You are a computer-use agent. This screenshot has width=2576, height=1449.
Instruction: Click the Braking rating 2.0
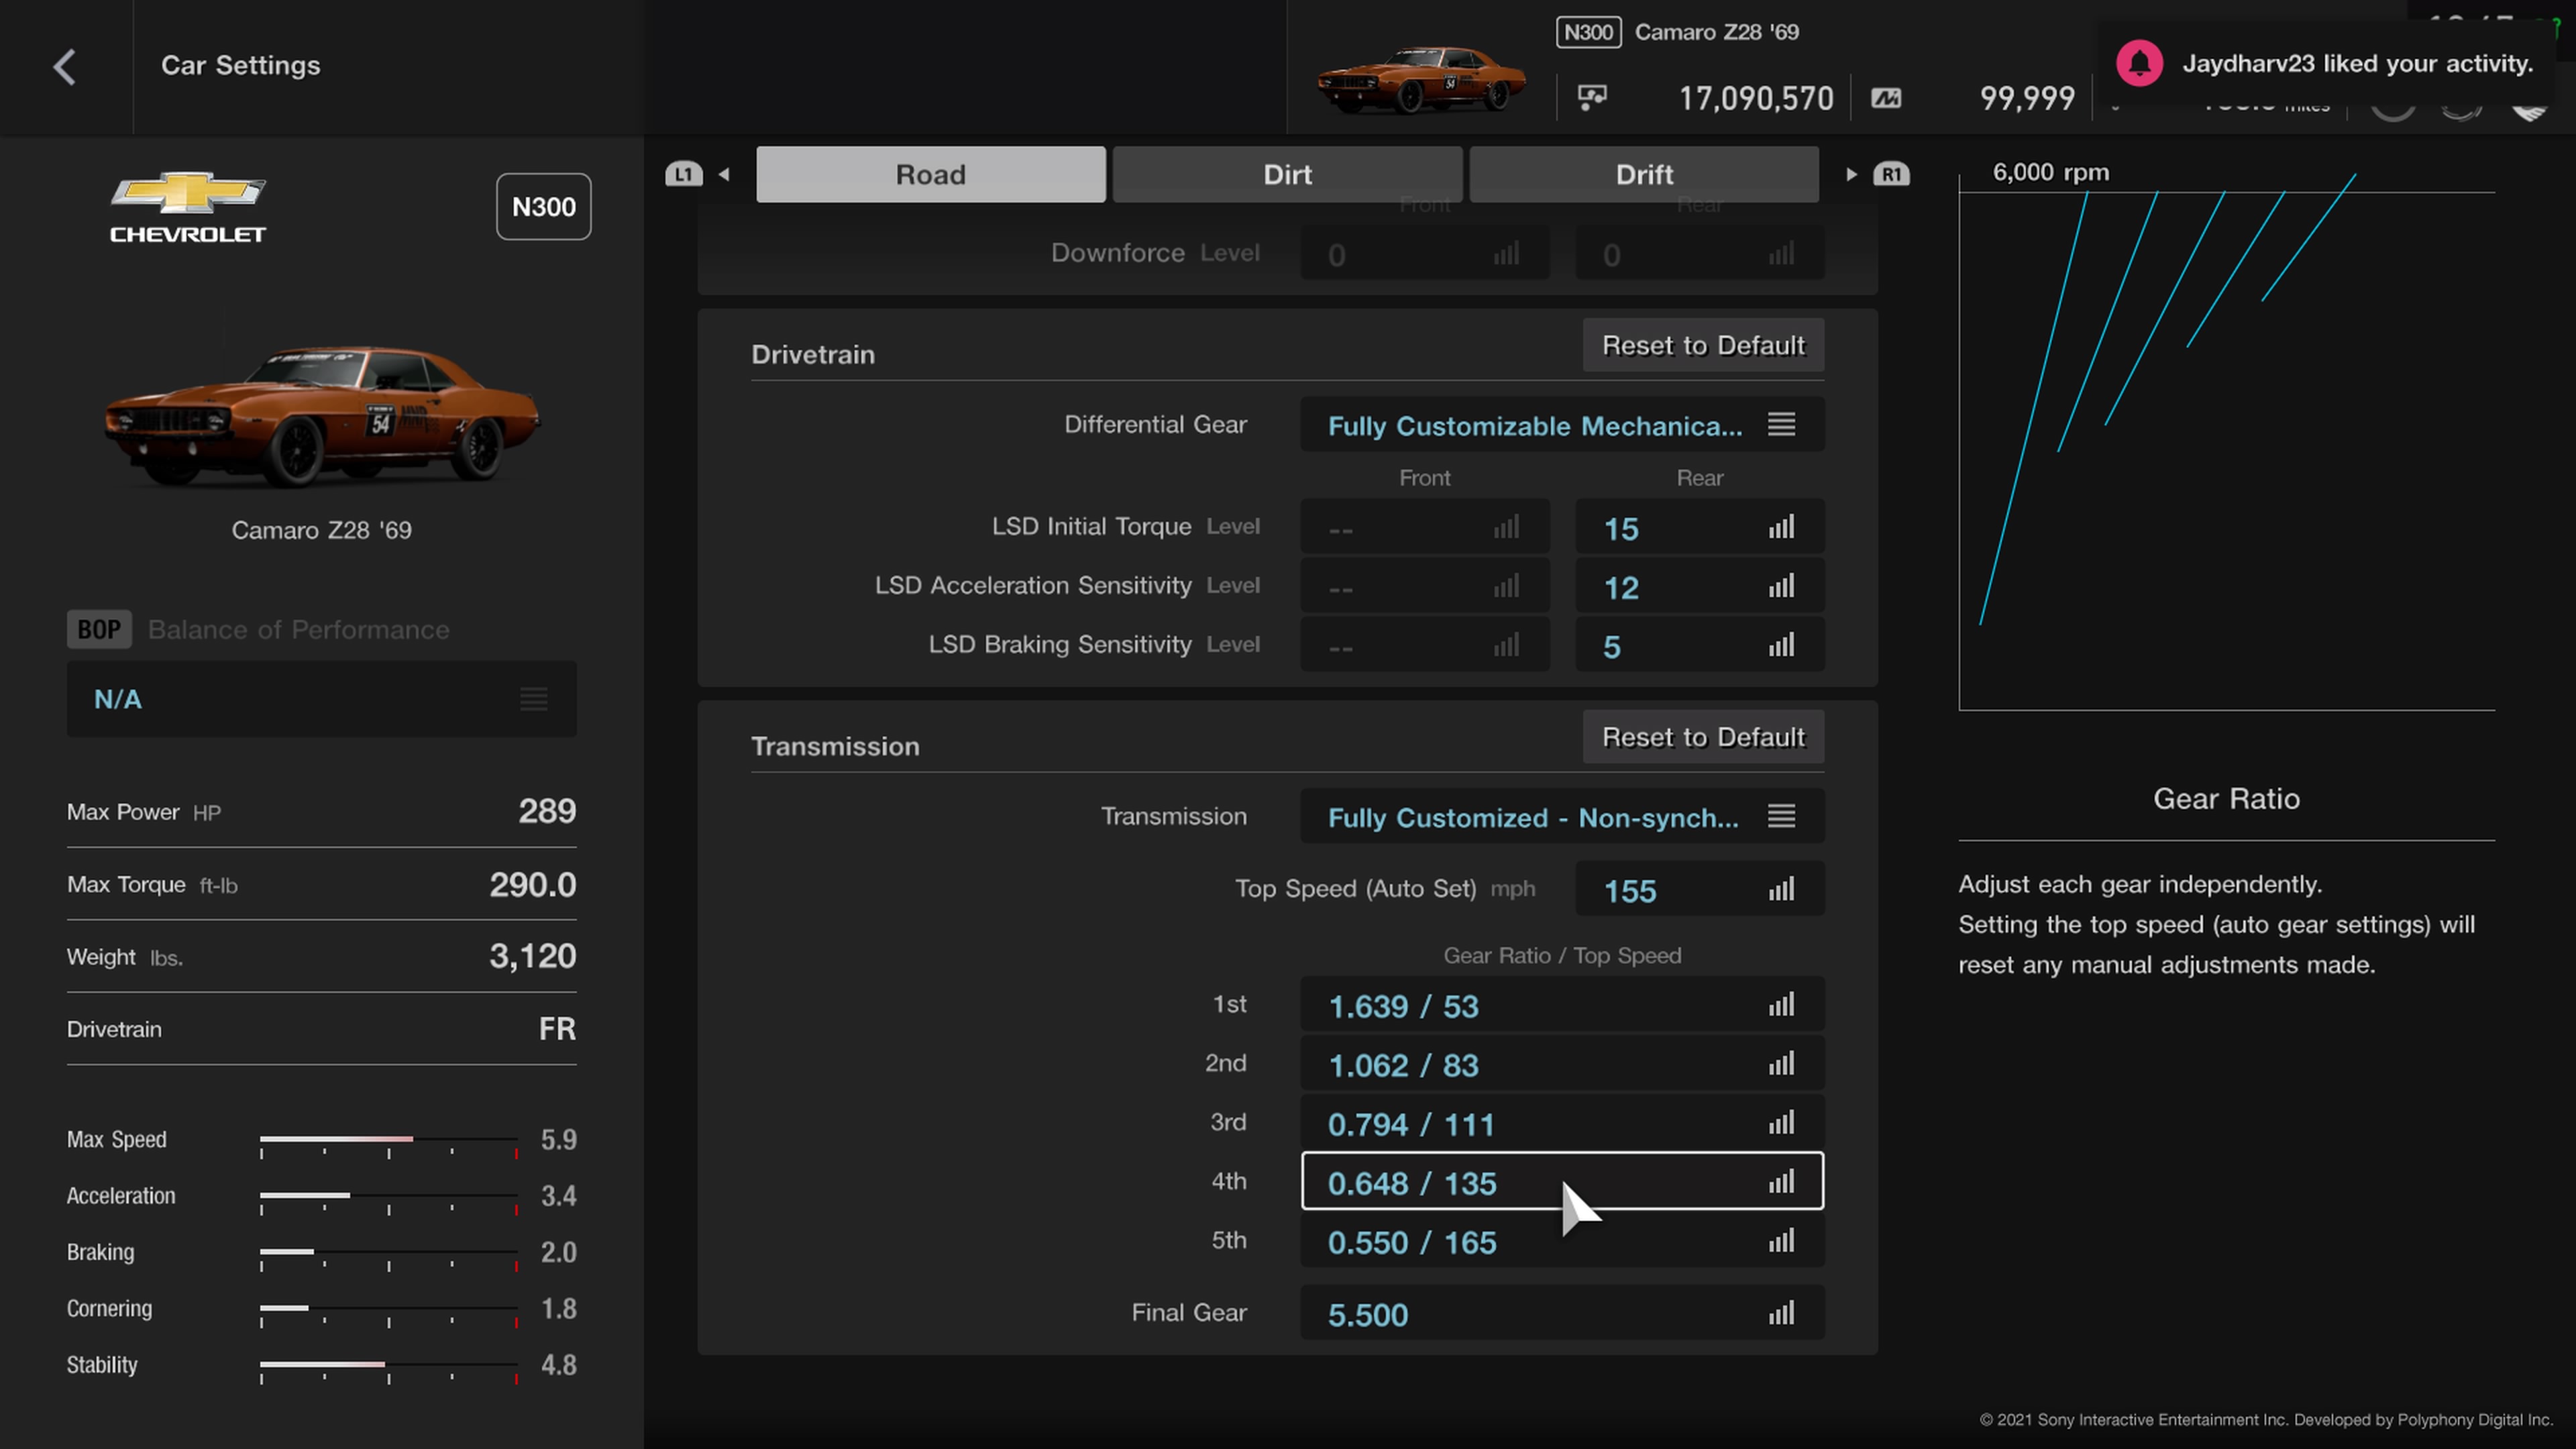point(558,1253)
